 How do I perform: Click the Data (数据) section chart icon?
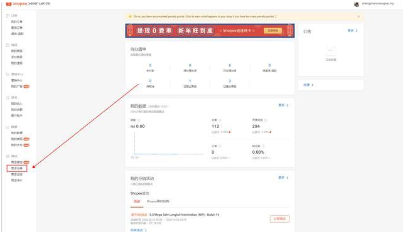pyautogui.click(x=8, y=127)
